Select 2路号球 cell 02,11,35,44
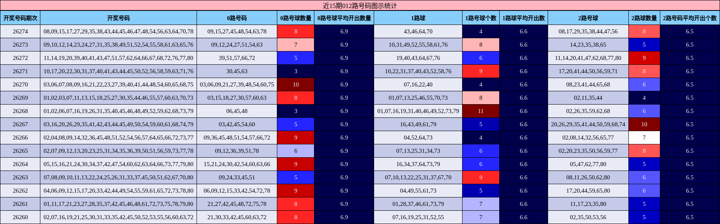The height and width of the screenshot is (224, 720). [x=588, y=98]
